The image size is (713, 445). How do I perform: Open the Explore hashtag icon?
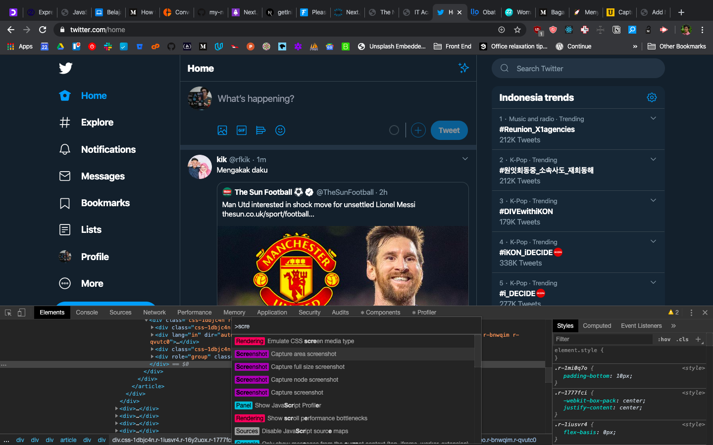(65, 122)
